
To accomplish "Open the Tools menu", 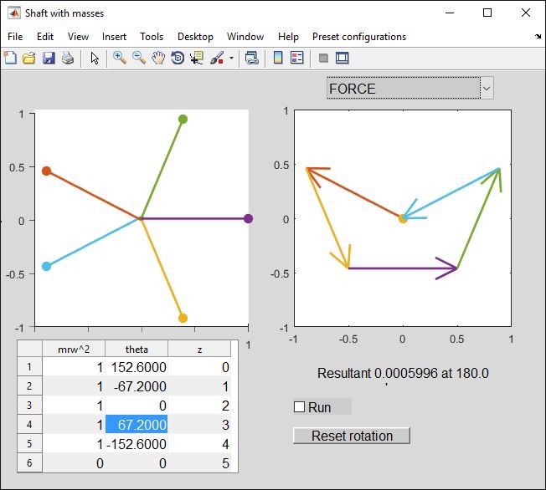I will tap(152, 37).
